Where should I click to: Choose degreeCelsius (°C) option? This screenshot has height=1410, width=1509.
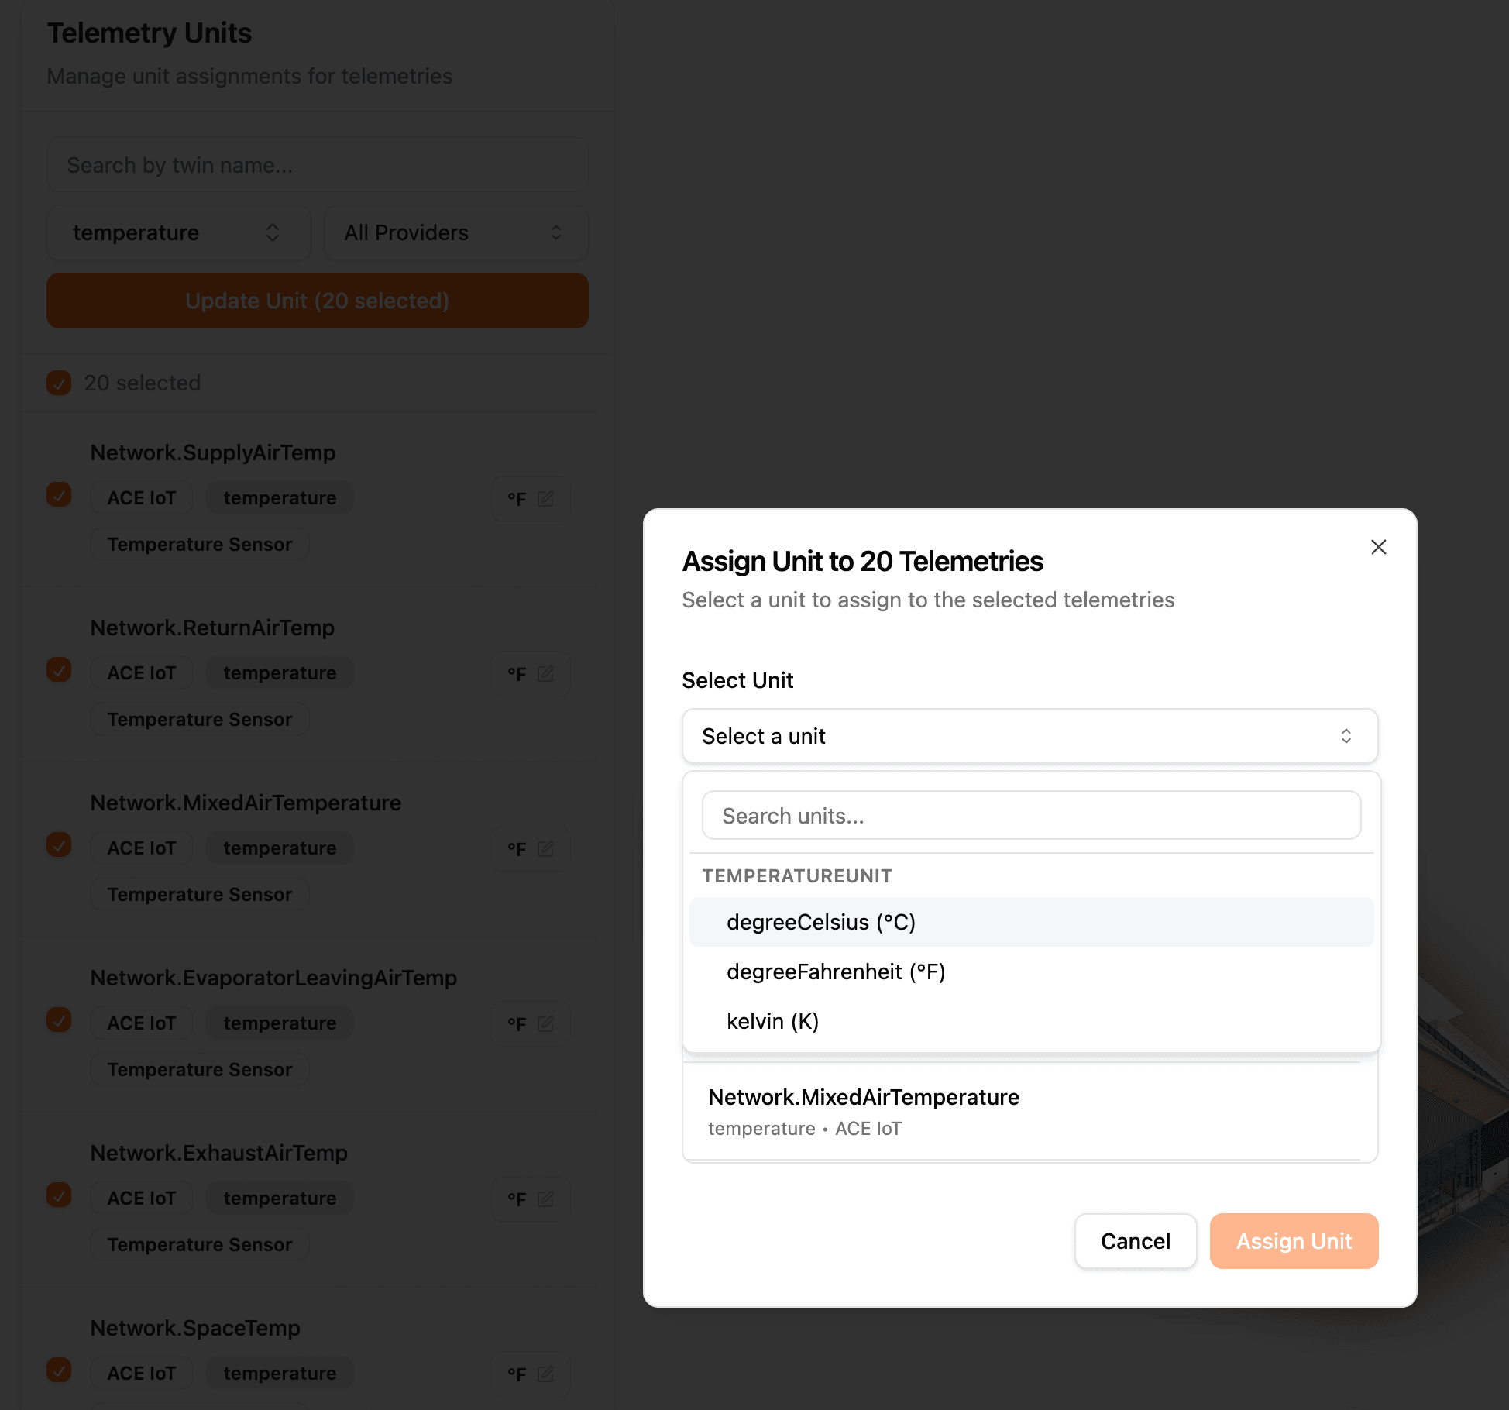coord(821,922)
